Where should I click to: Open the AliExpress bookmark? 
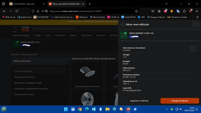82,17
